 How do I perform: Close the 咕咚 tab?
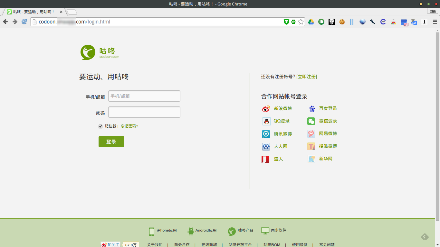pos(61,12)
